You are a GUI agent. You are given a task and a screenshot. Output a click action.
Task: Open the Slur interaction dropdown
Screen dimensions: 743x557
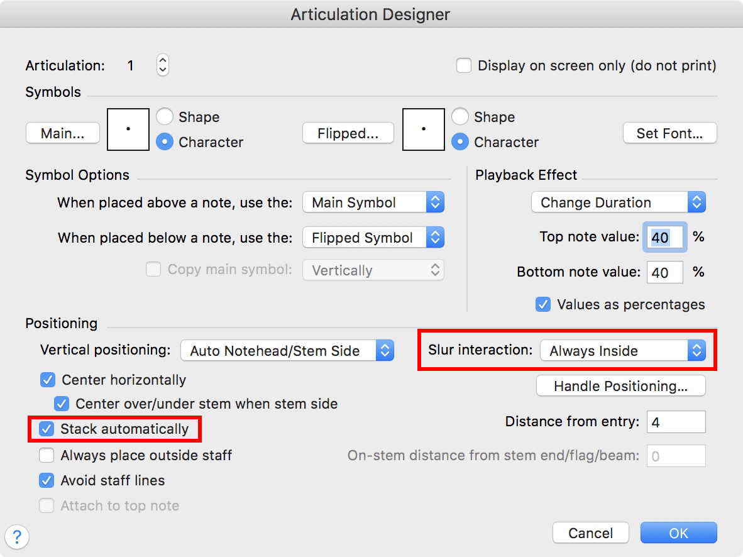(x=622, y=351)
